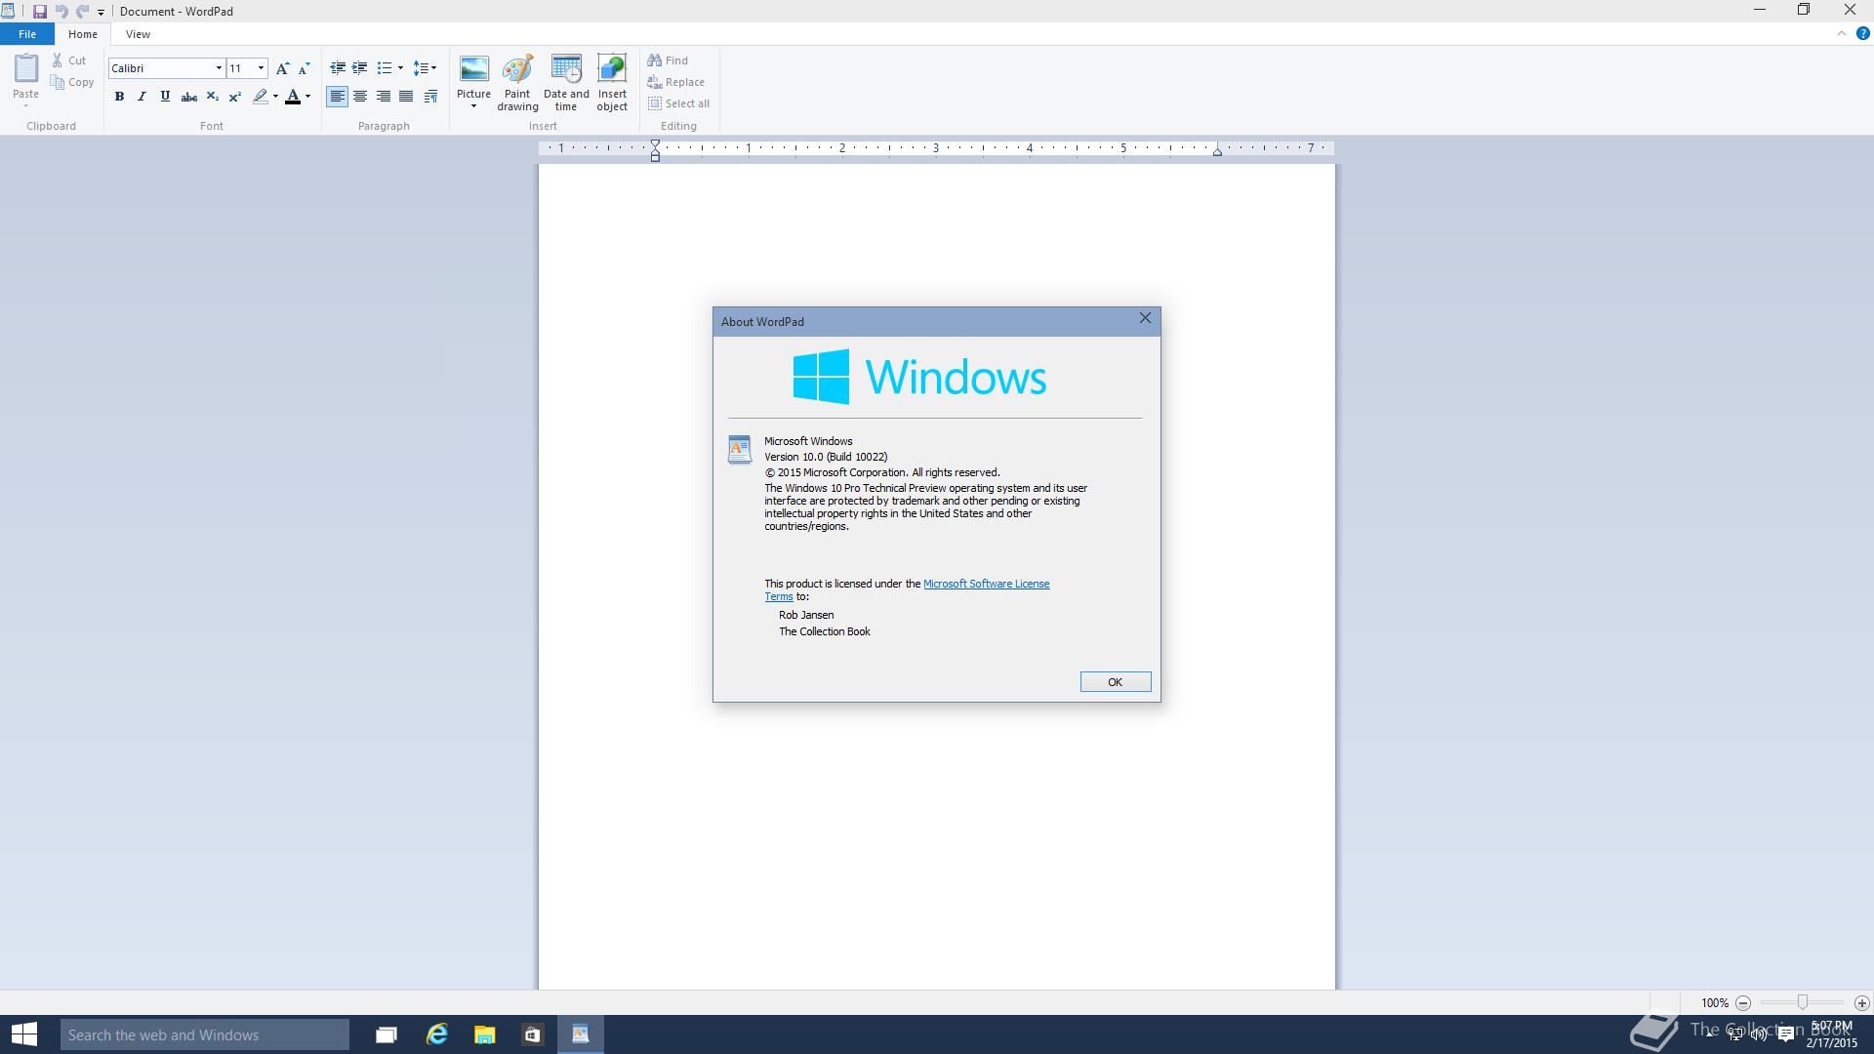This screenshot has width=1874, height=1054.
Task: Click the Increase indent icon
Action: [x=360, y=68]
